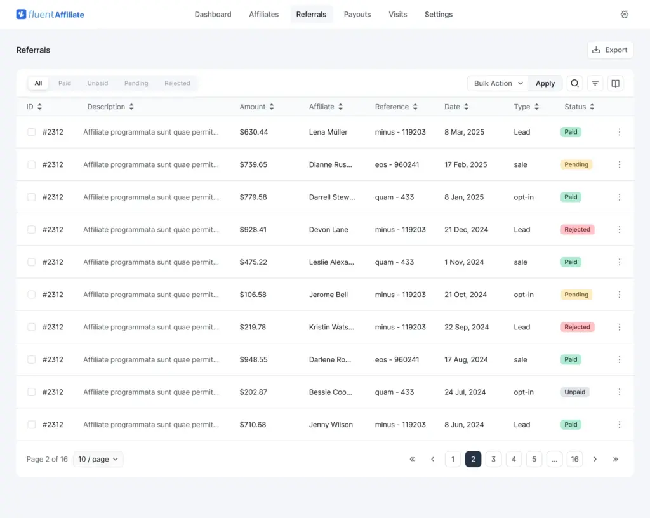The image size is (650, 518).
Task: Open row menu for Leslie Alexa...
Action: tap(620, 262)
